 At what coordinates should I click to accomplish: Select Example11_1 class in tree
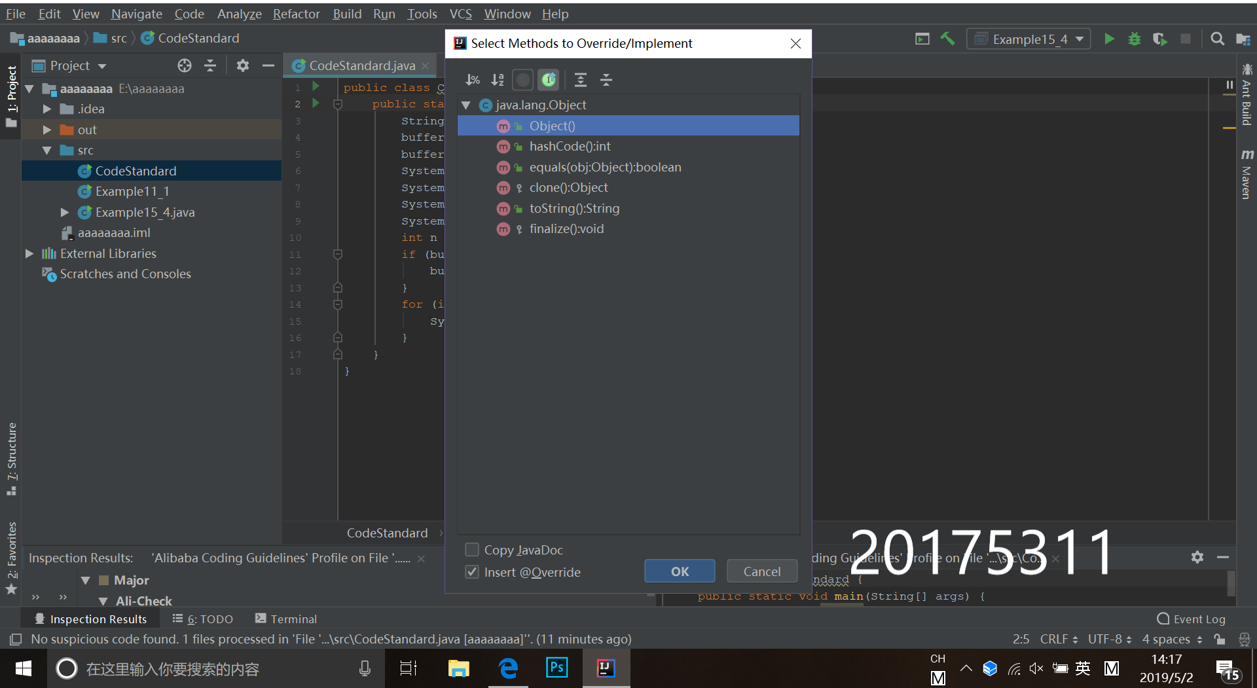[x=132, y=191]
